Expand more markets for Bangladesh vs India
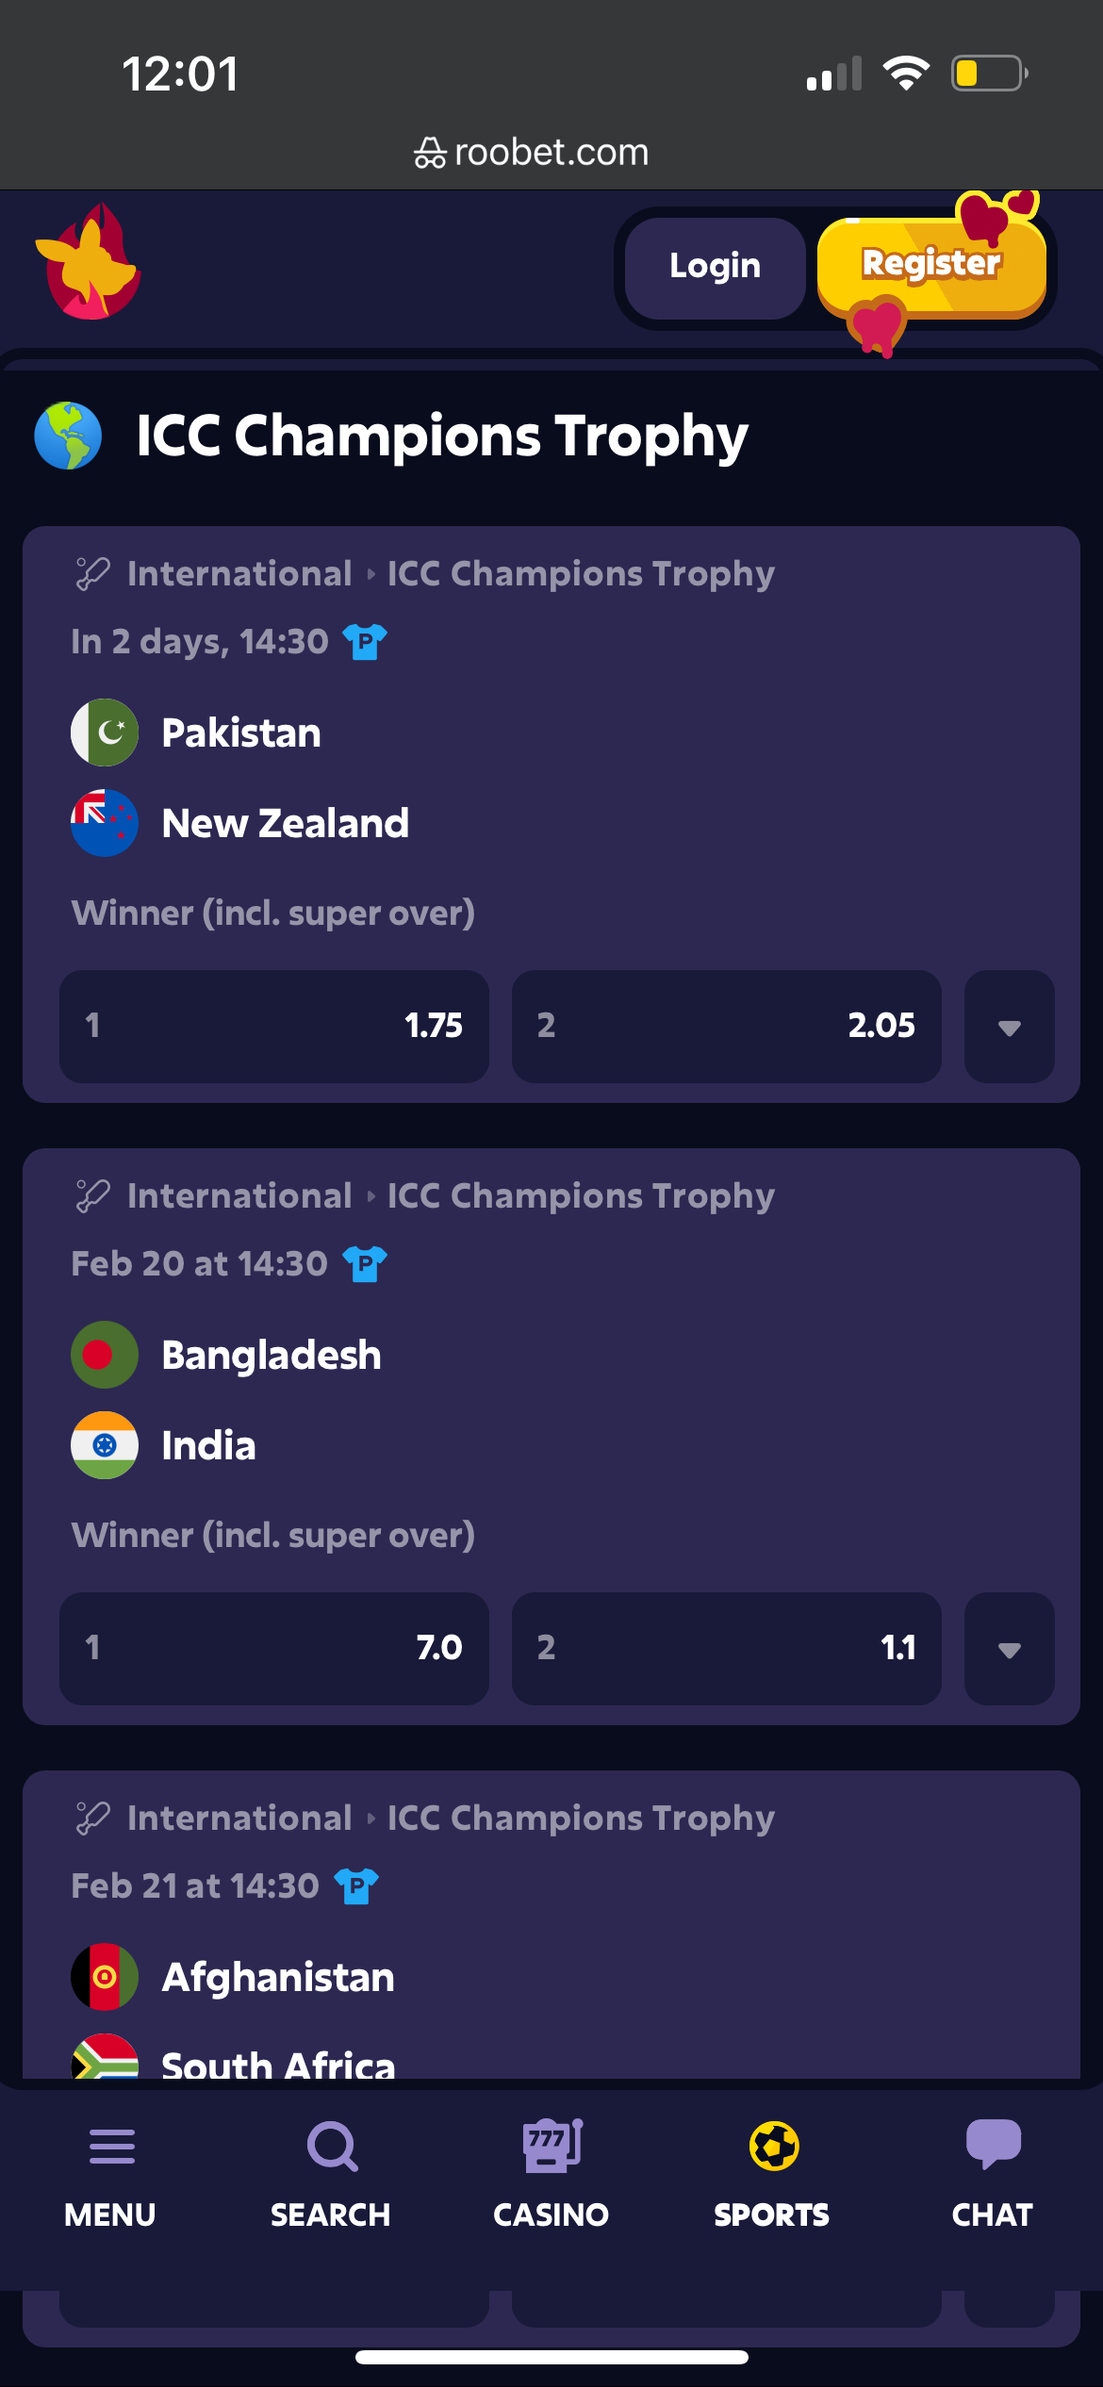This screenshot has height=2387, width=1103. tap(1008, 1649)
